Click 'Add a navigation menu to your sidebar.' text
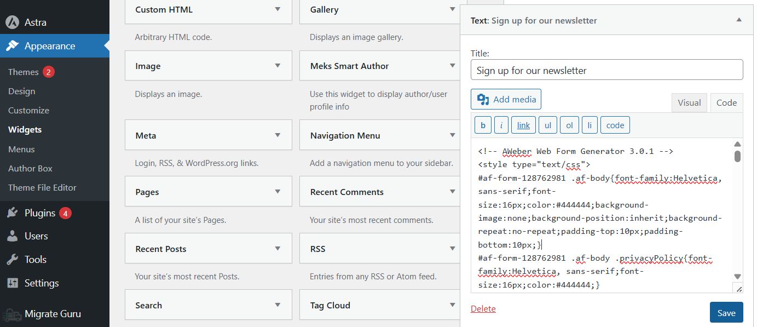Image resolution: width=757 pixels, height=327 pixels. (381, 163)
